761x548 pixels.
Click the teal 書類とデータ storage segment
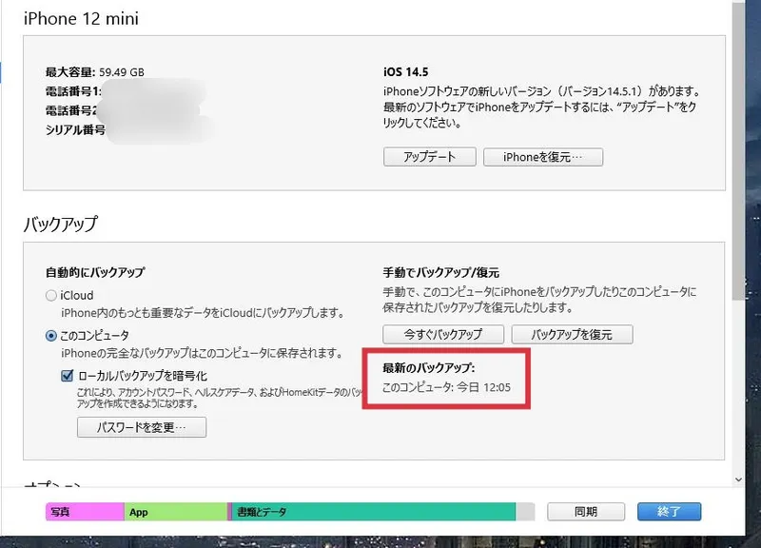(x=373, y=512)
